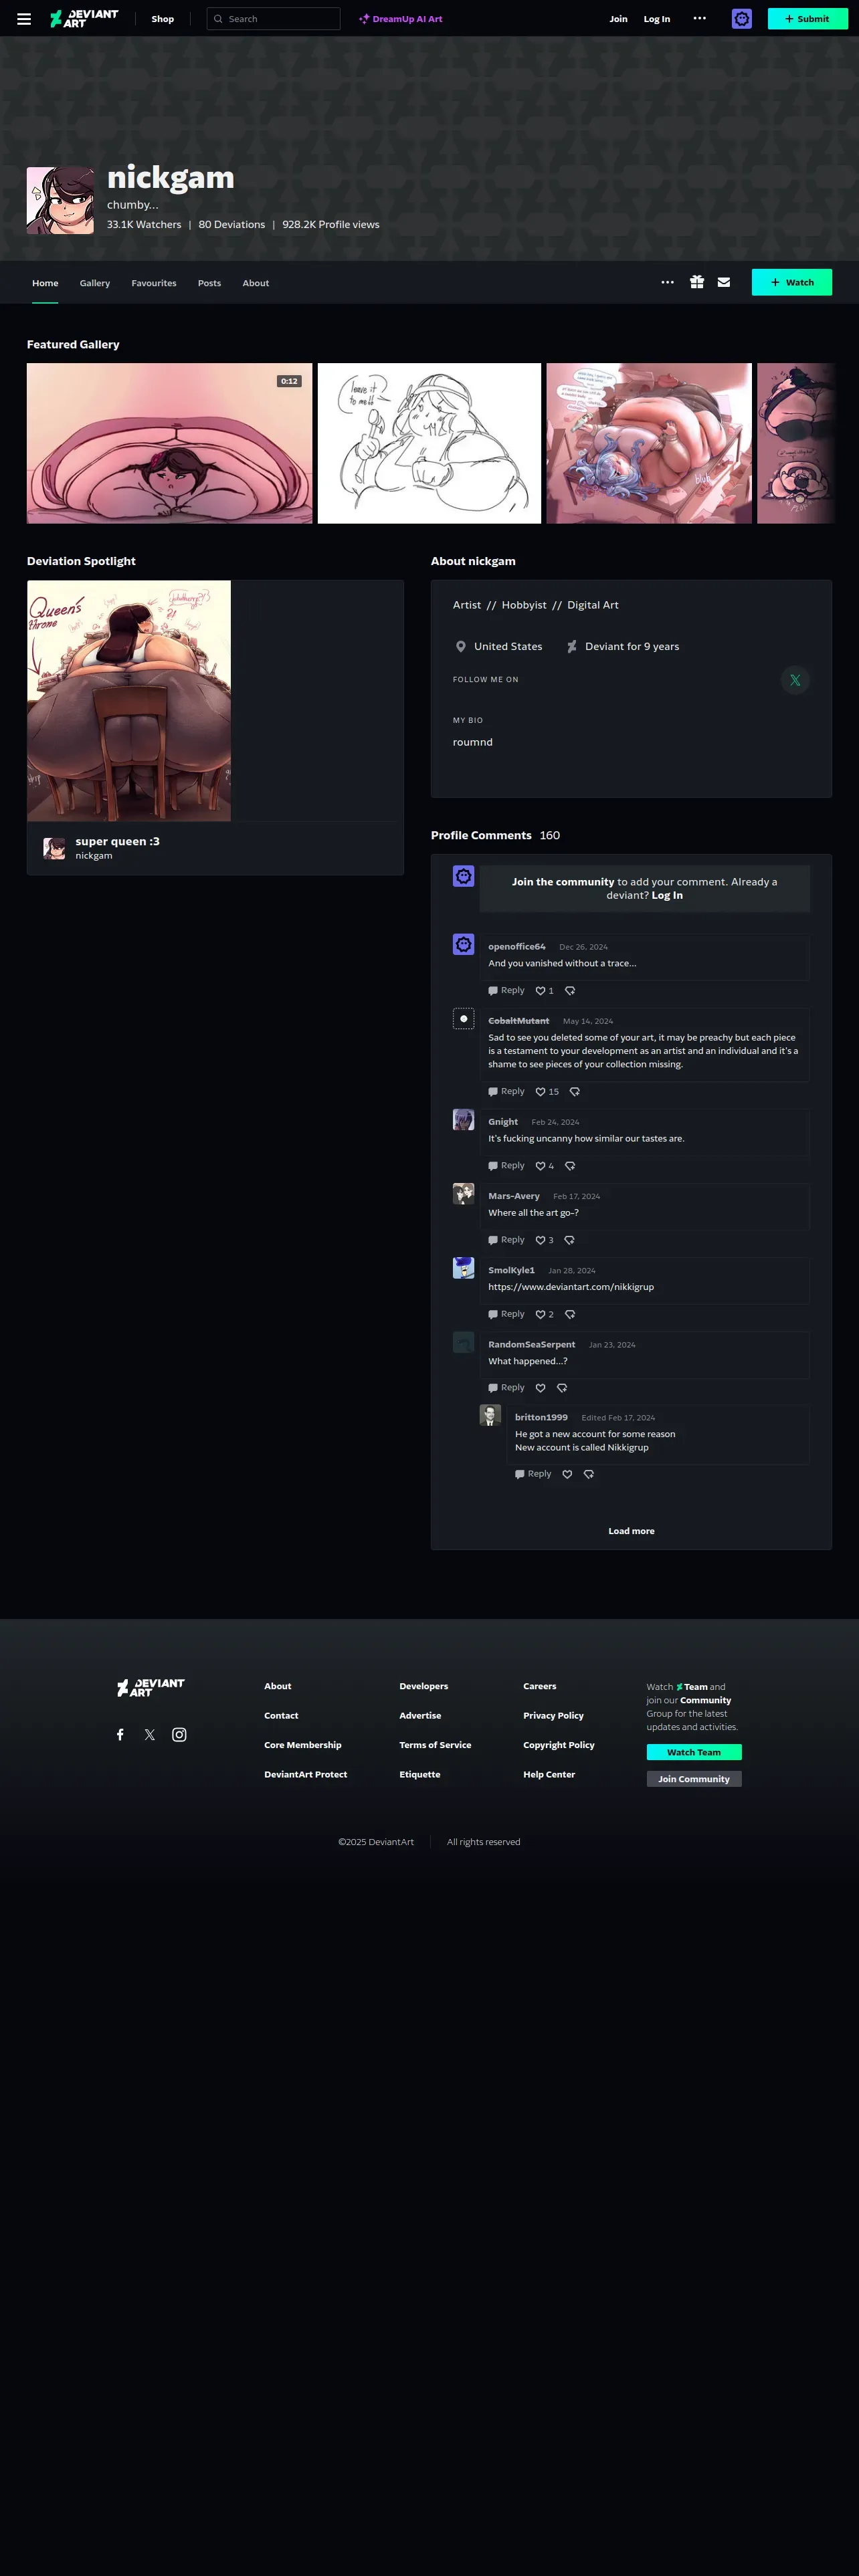Screen dimensions: 859x2576
Task: Open Gnight's avatar
Action: (464, 1120)
